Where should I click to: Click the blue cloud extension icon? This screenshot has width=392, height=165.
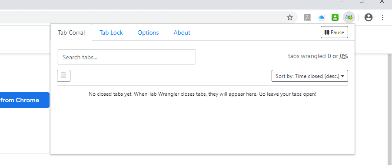[x=321, y=17]
